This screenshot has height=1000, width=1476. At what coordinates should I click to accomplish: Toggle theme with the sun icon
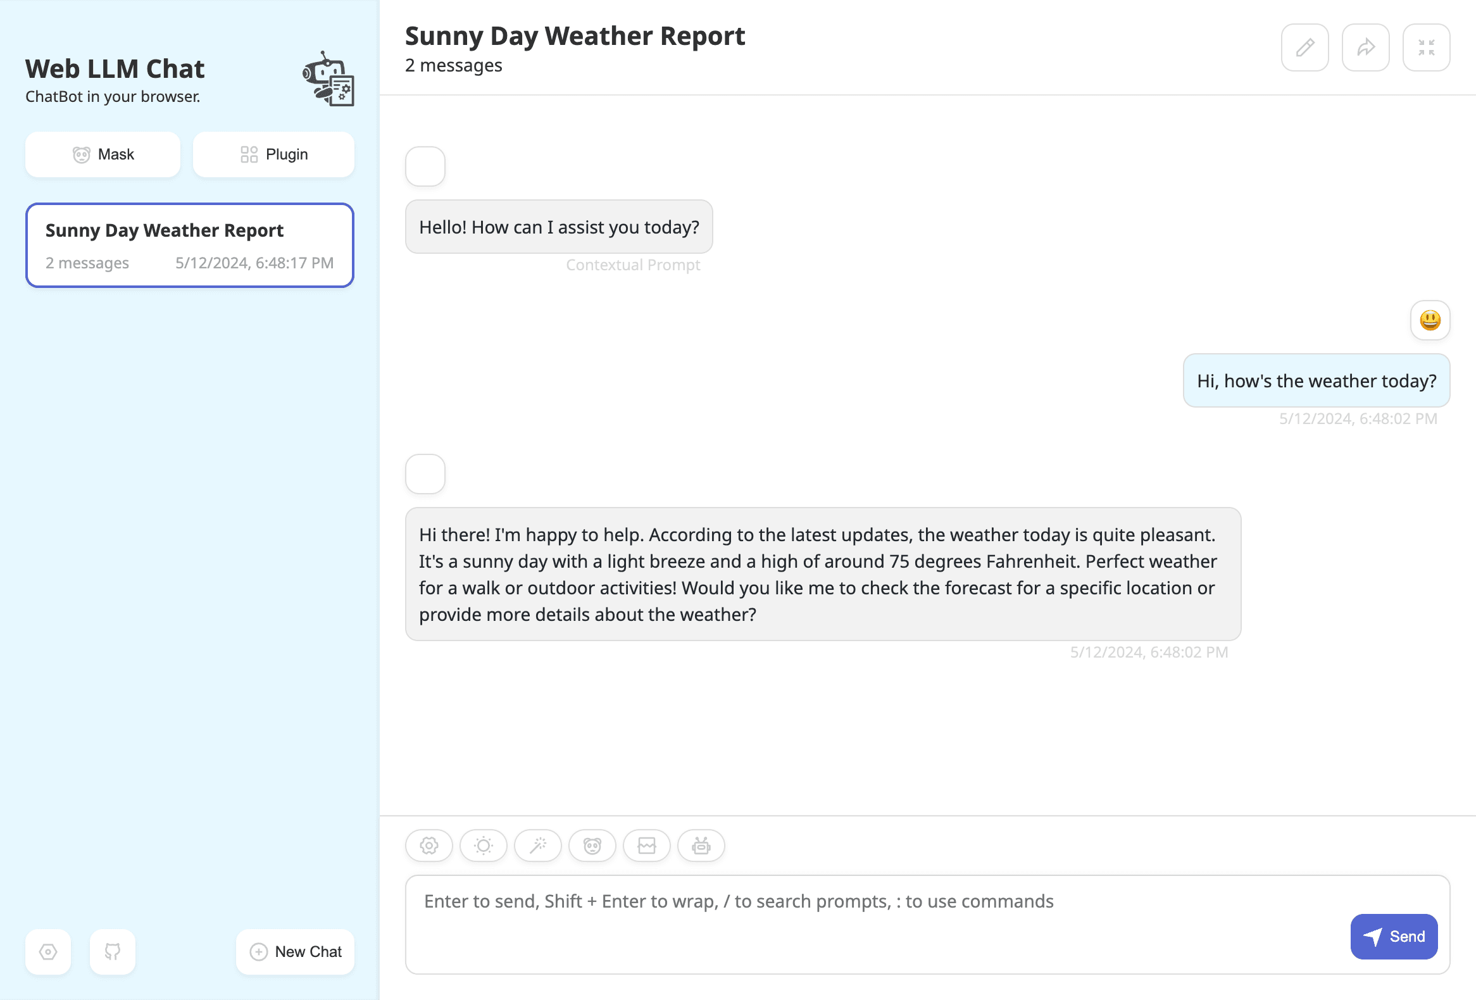click(x=484, y=845)
